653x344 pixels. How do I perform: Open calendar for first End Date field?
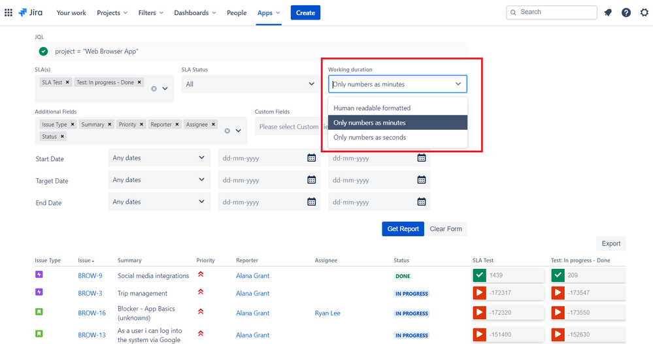[x=312, y=202]
